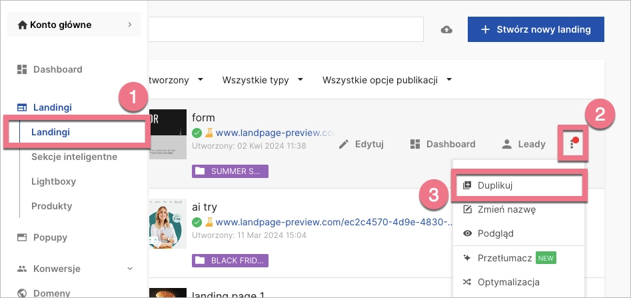Click the person icon next to Leady
This screenshot has width=631, height=298.
(x=506, y=144)
